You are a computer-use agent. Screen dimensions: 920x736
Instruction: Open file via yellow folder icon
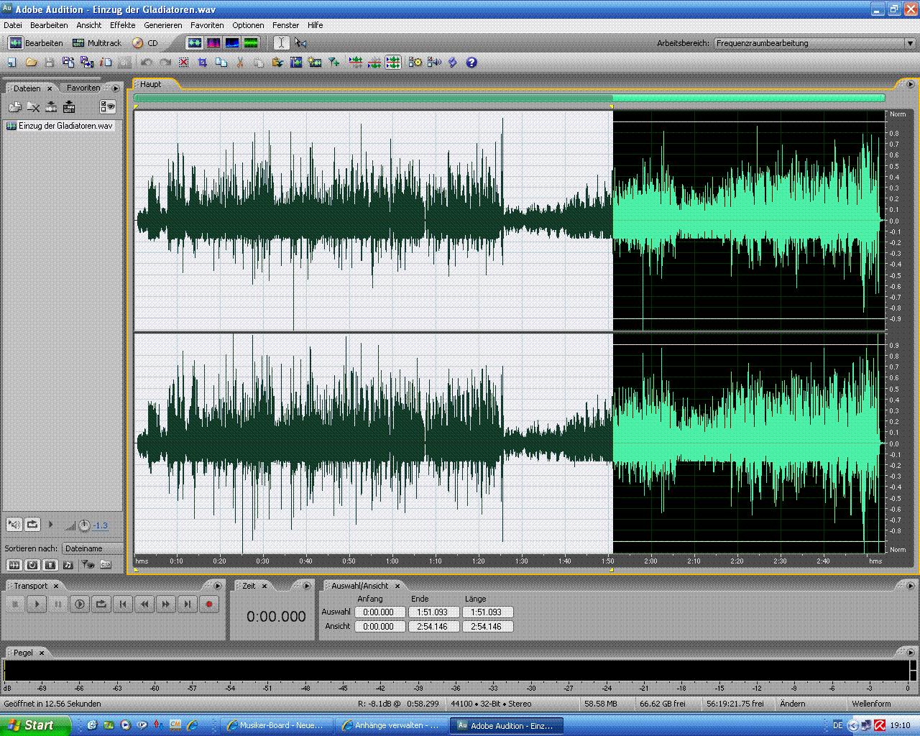[x=31, y=63]
